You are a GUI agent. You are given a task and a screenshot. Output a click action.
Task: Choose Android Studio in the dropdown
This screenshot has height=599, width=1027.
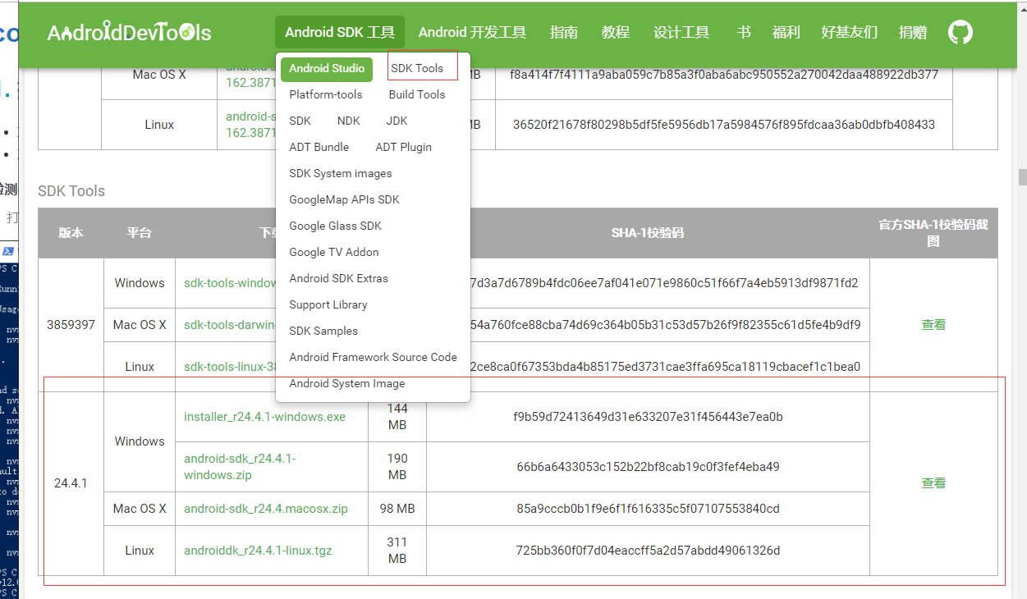[327, 69]
